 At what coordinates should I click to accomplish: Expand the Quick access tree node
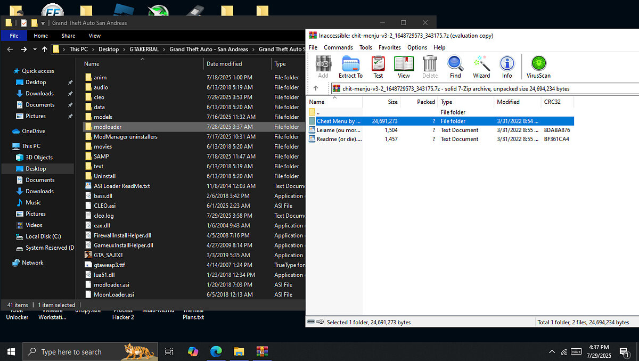tap(6, 71)
